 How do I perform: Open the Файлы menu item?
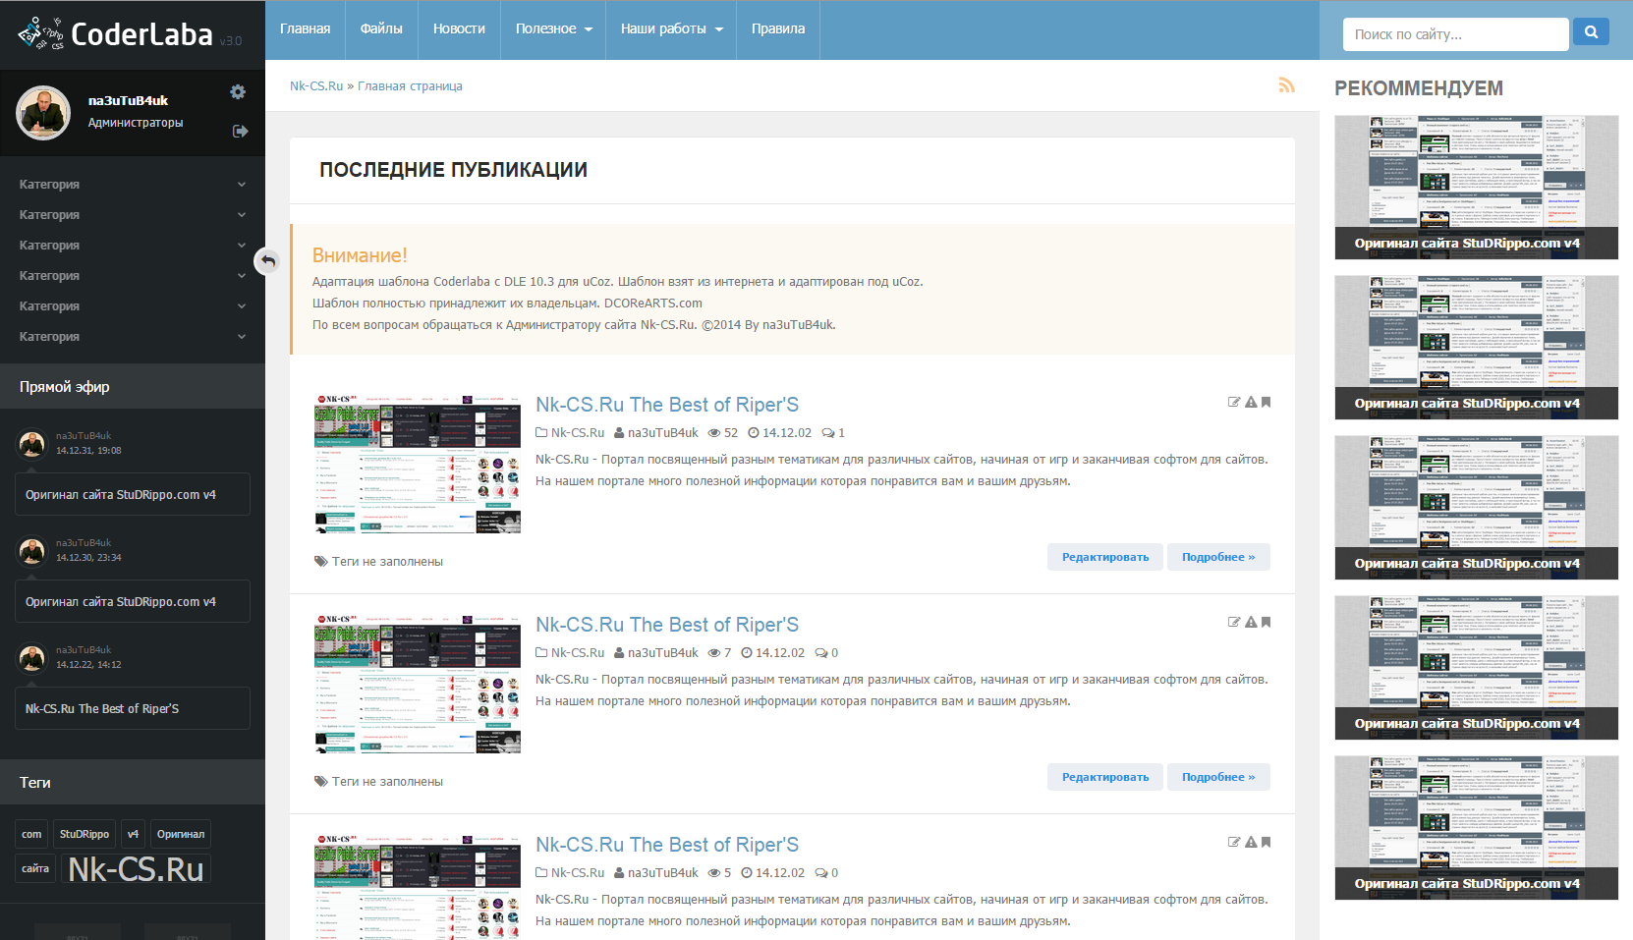coord(381,29)
